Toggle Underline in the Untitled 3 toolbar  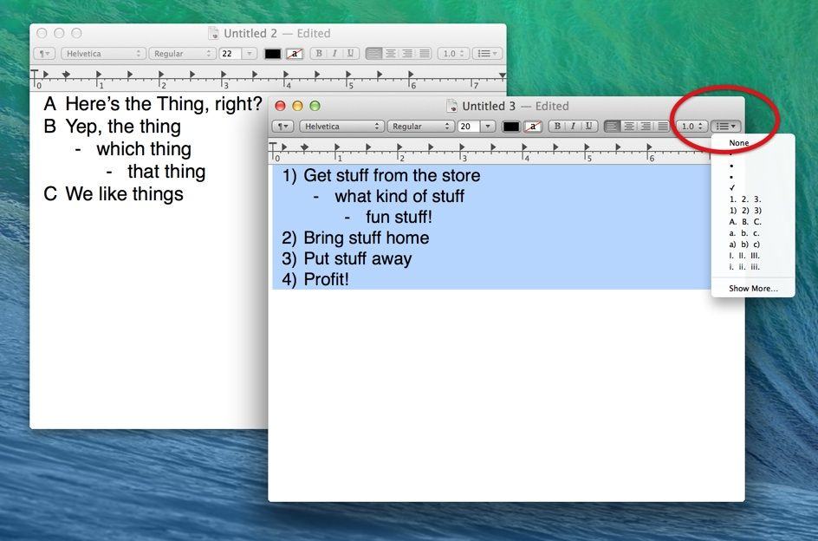588,127
